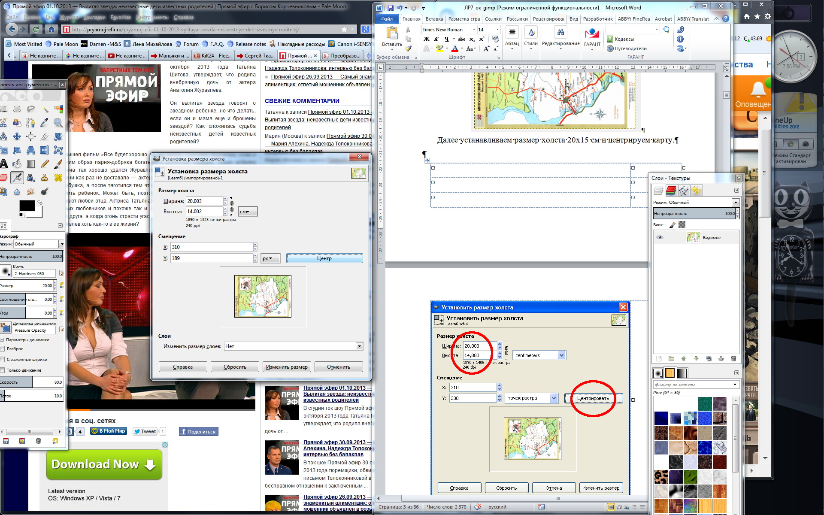This screenshot has height=515, width=824.
Task: Click the duplicate layer icon in Layers panel
Action: [x=709, y=358]
